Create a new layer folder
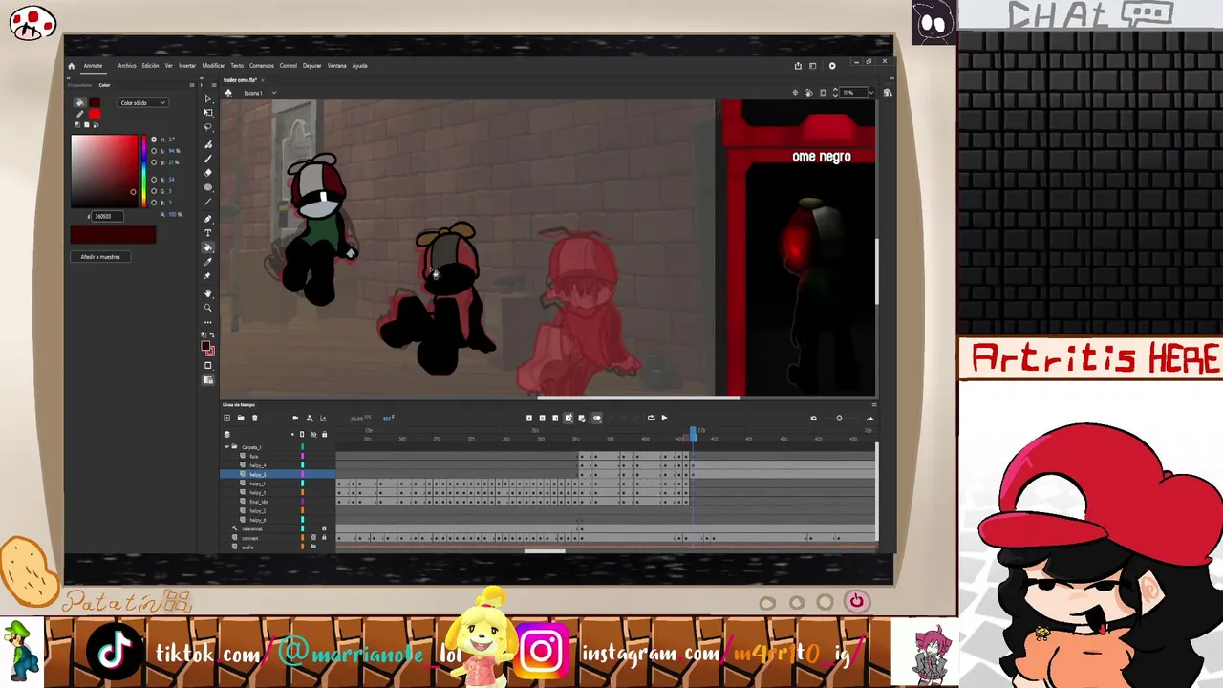Screen dimensions: 1223x688 [241, 418]
